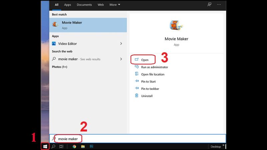Expand Video Editor options with chevron
Viewport: 267px width, 150px height.
(x=121, y=44)
